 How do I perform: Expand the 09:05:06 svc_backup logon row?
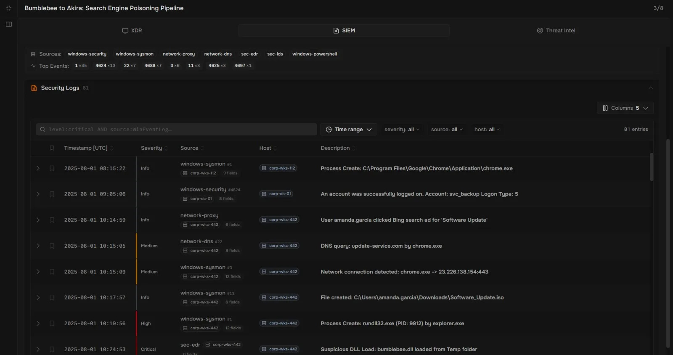[x=38, y=194]
